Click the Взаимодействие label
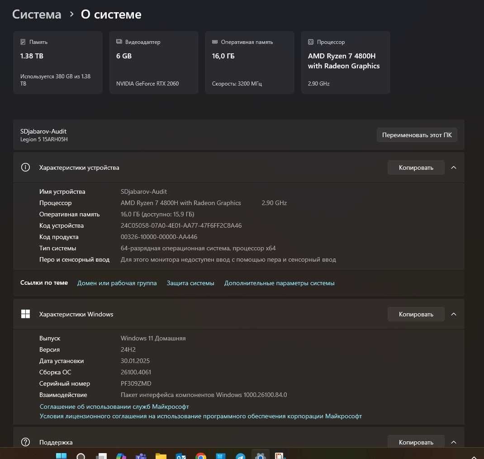 coord(63,395)
